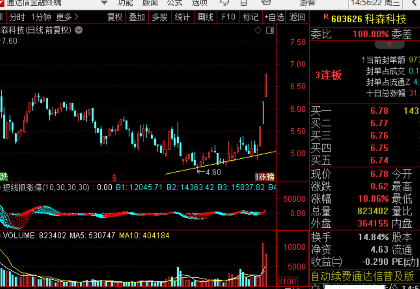Click the 总量 823402 value
Image resolution: width=420 pixels, height=289 pixels.
372,211
